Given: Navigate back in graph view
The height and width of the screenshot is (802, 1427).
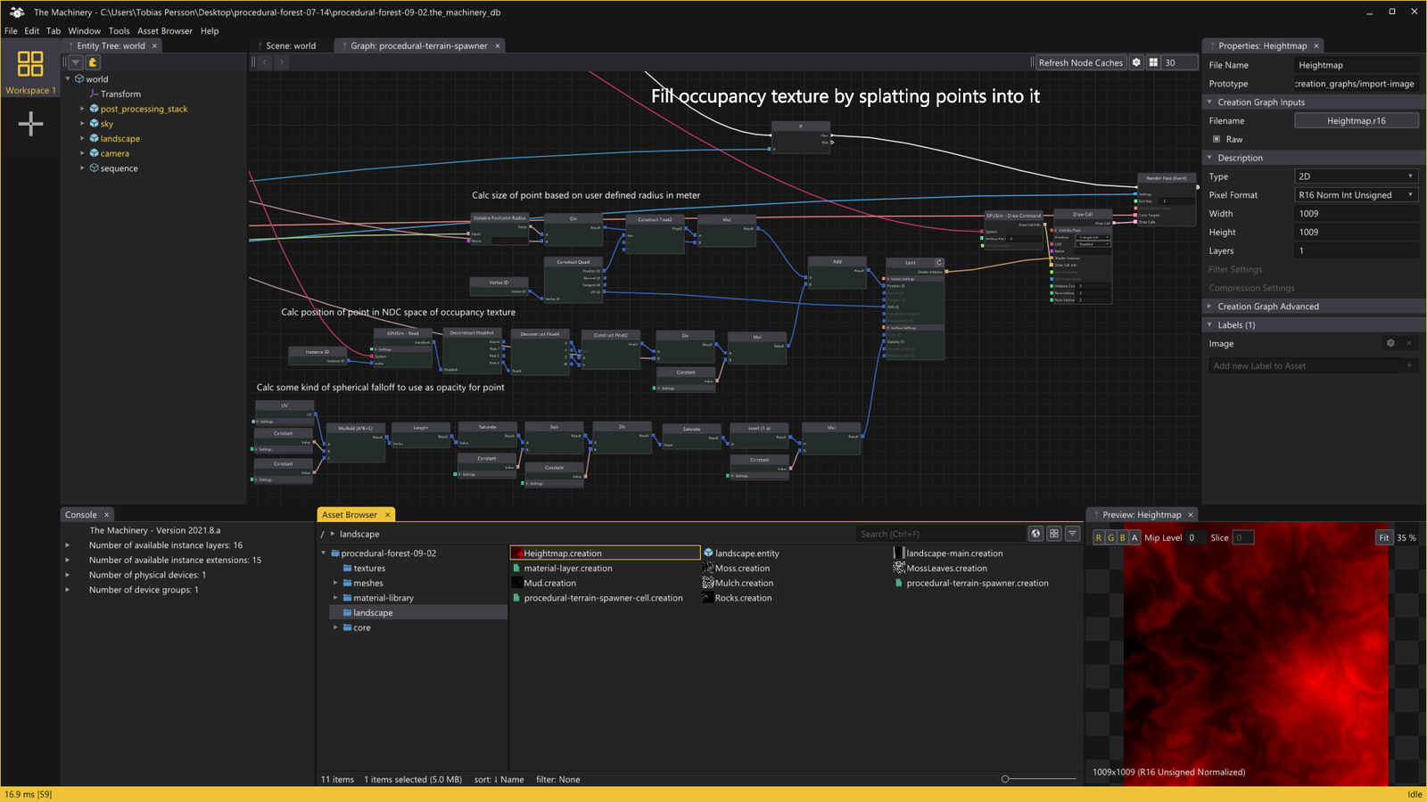Looking at the screenshot, I should pyautogui.click(x=265, y=62).
